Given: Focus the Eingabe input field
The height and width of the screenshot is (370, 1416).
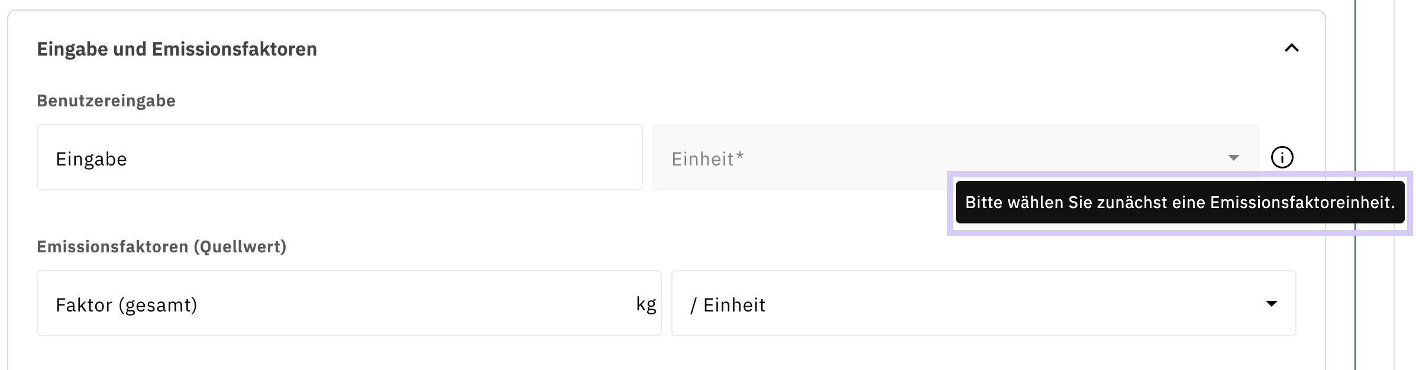Looking at the screenshot, I should pyautogui.click(x=340, y=157).
